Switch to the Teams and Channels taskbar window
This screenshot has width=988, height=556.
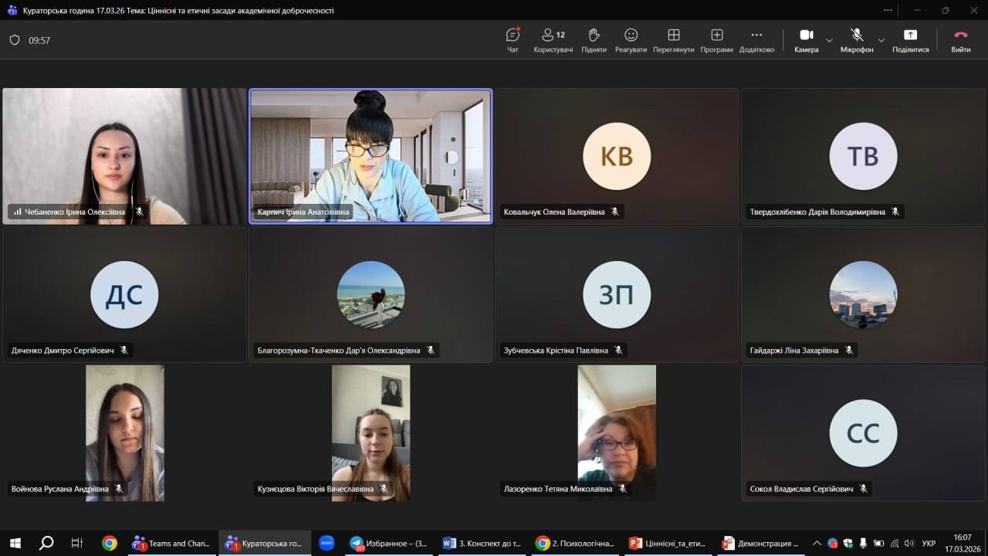click(x=171, y=543)
